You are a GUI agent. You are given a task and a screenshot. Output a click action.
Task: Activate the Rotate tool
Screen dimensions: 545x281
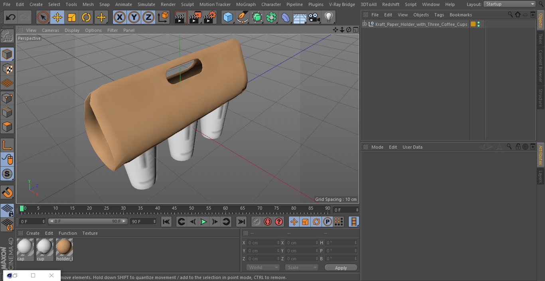[86, 17]
